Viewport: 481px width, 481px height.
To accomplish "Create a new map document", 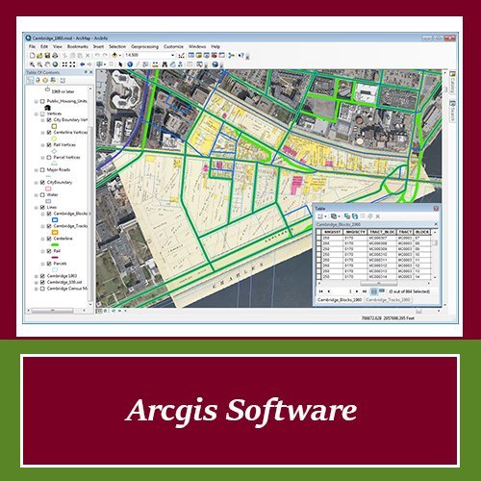I will pyautogui.click(x=32, y=56).
